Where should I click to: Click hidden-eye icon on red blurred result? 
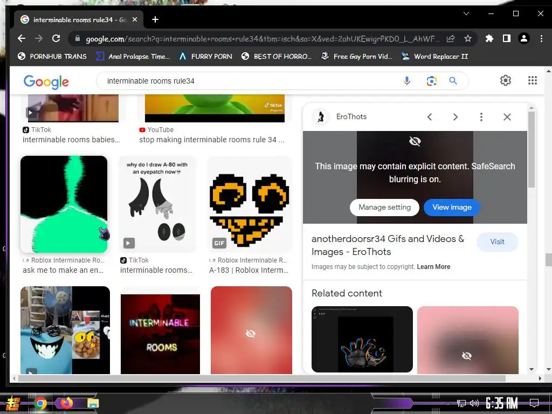point(251,333)
